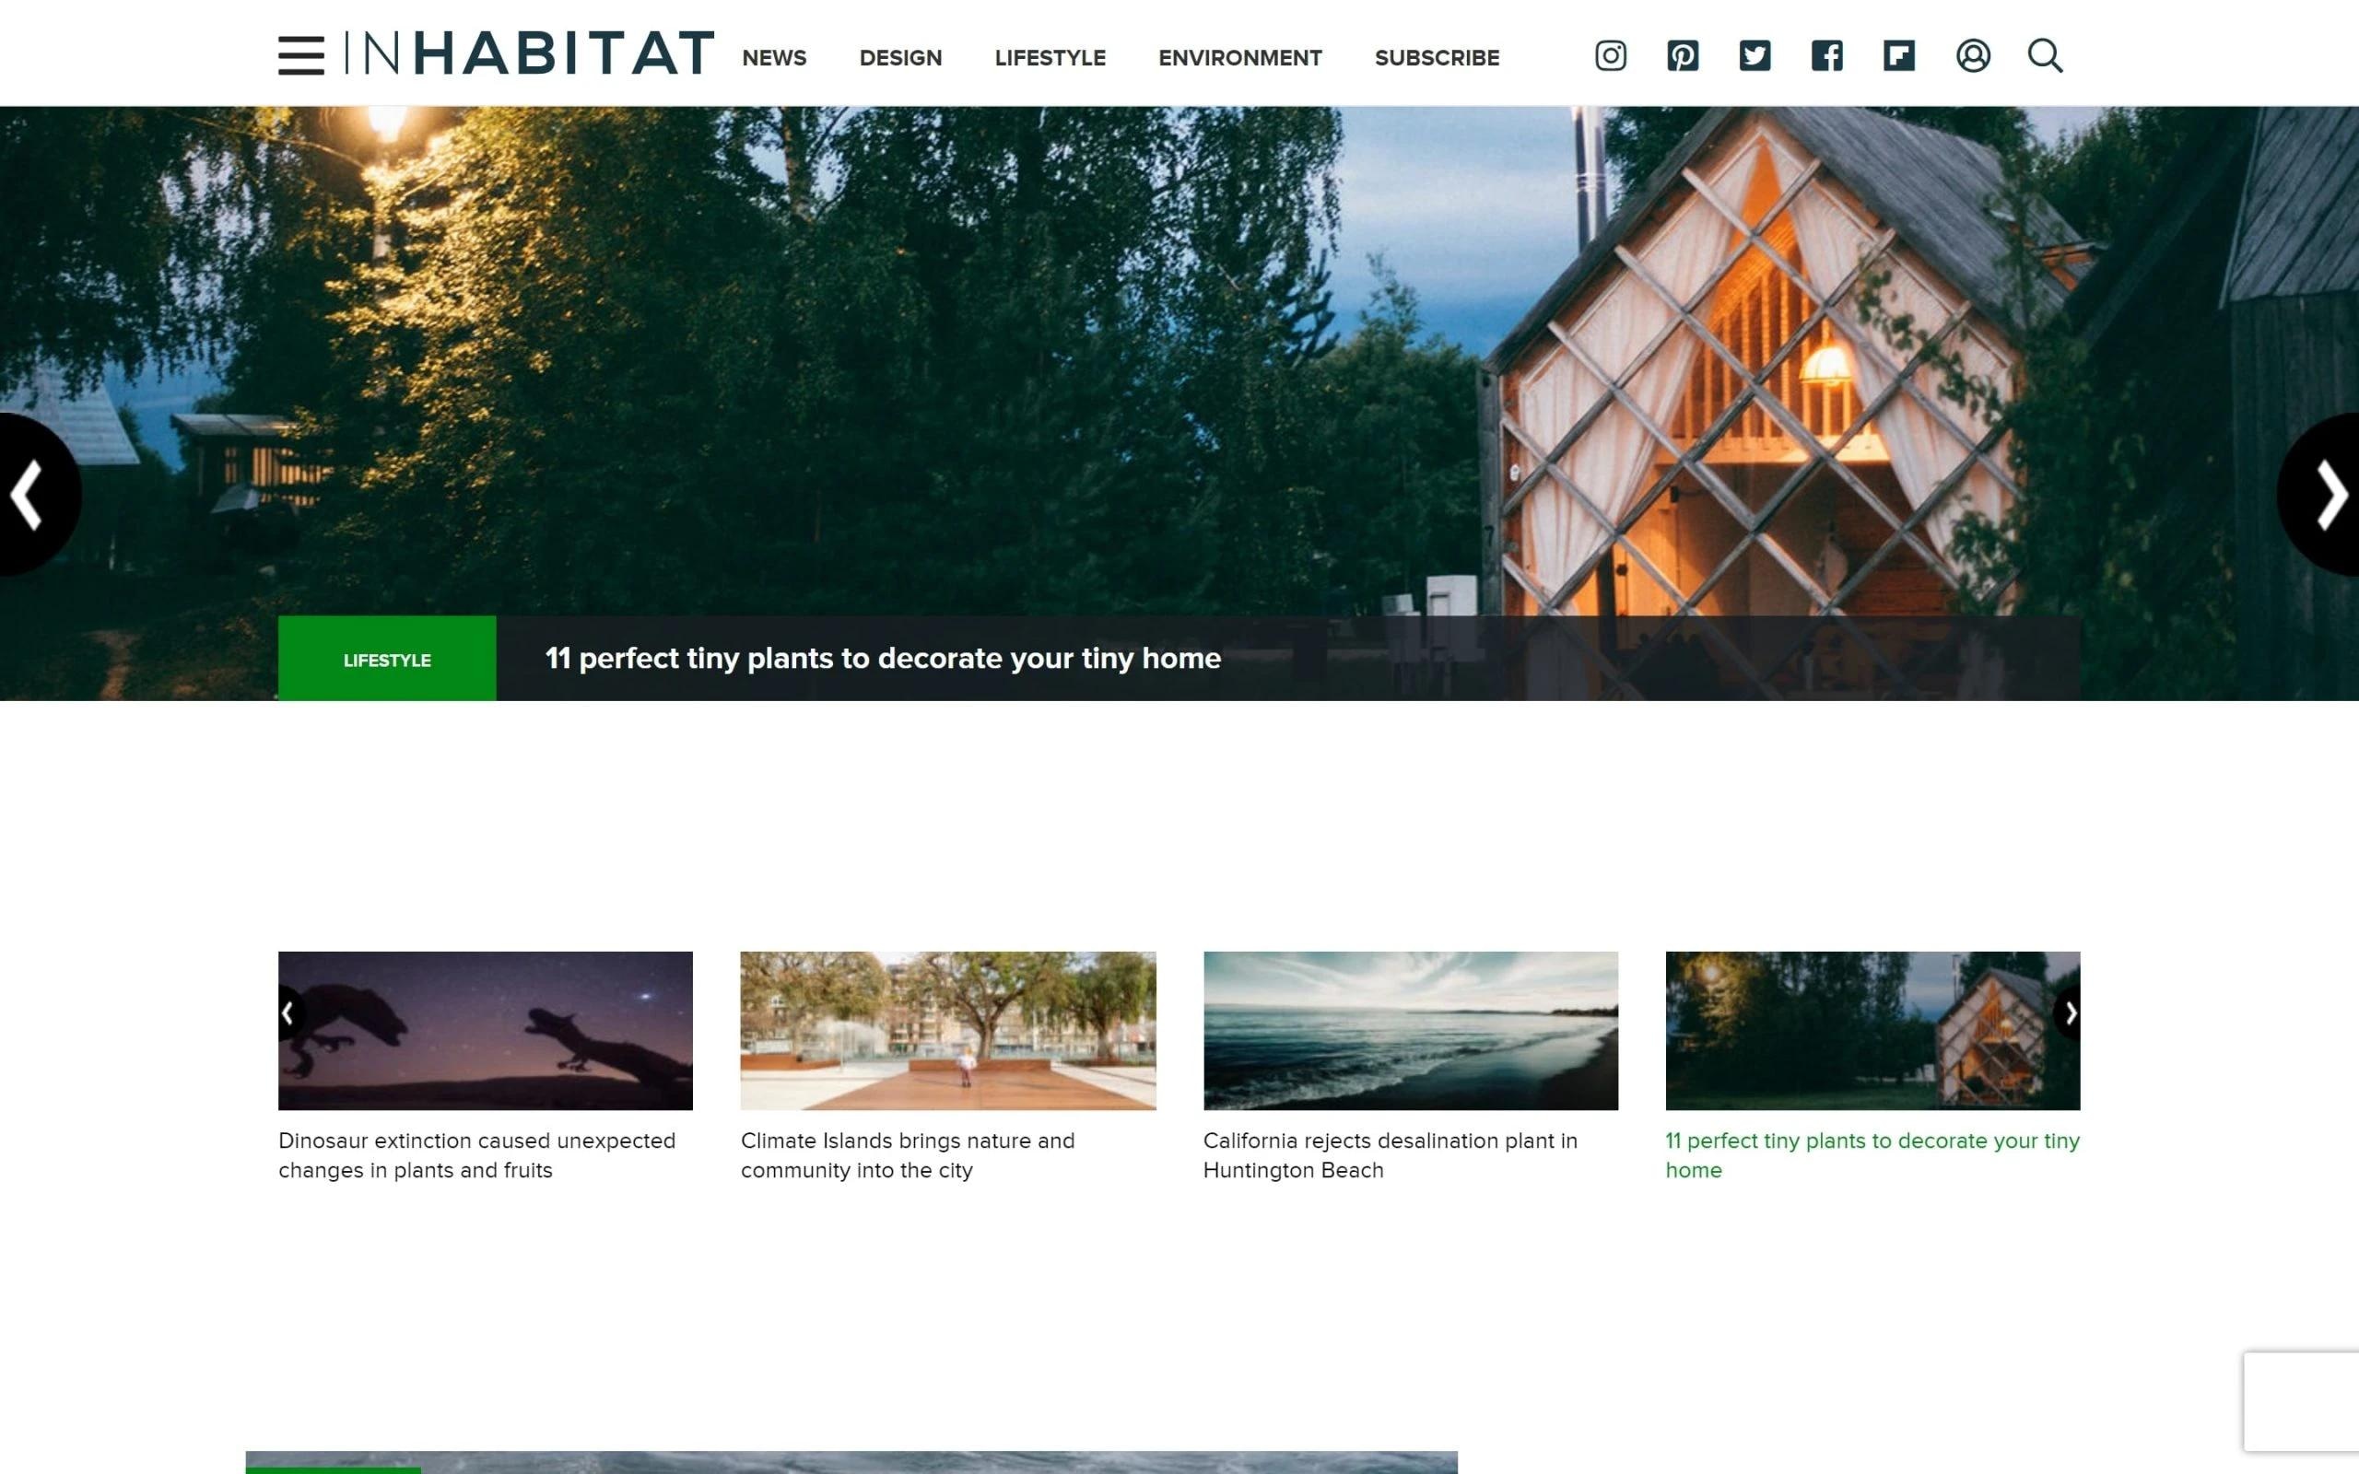Screen dimensions: 2359x1474
Task: Open the hamburger menu
Action: pyautogui.click(x=299, y=55)
